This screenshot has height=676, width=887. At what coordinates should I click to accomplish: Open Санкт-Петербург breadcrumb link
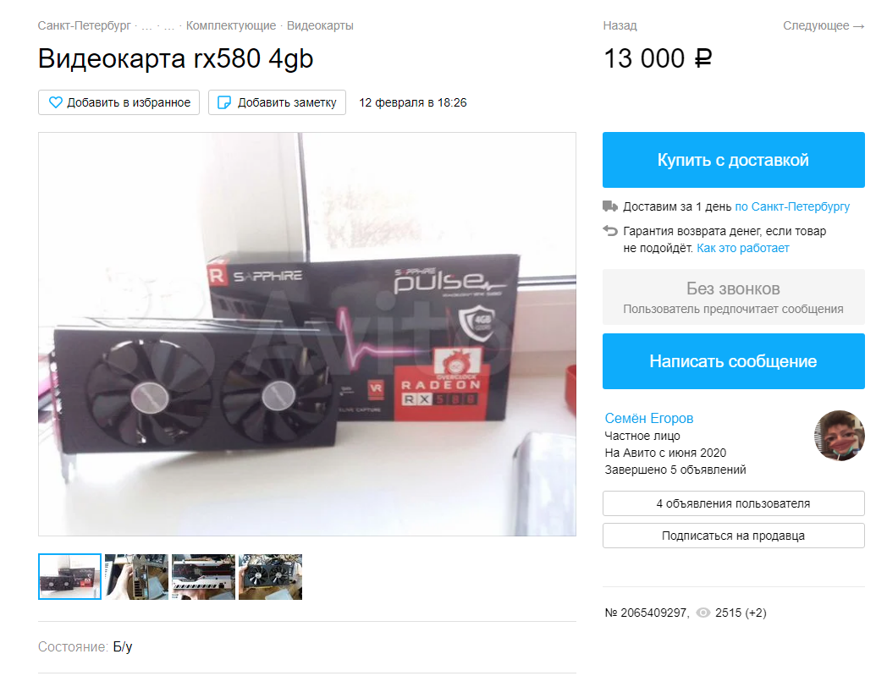point(85,25)
